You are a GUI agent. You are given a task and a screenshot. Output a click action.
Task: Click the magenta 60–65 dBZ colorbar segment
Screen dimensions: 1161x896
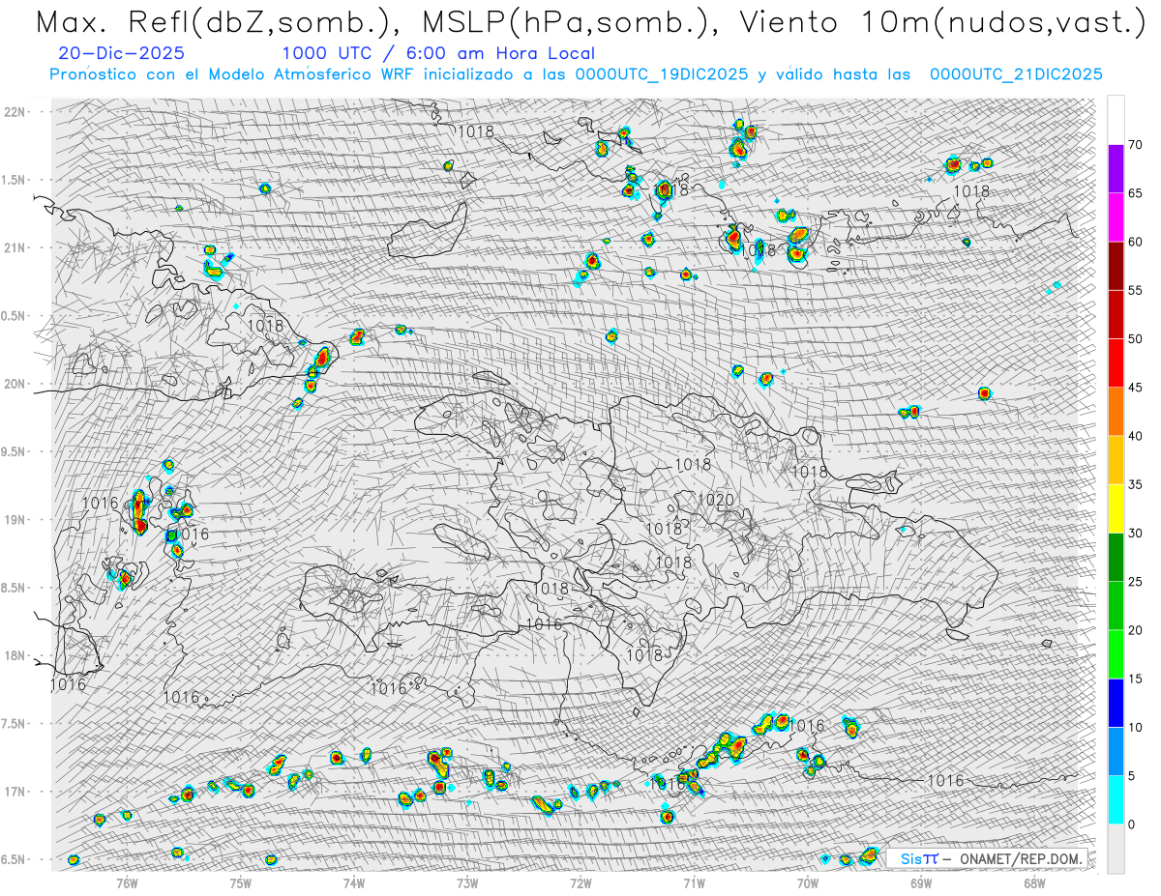[x=1116, y=217]
